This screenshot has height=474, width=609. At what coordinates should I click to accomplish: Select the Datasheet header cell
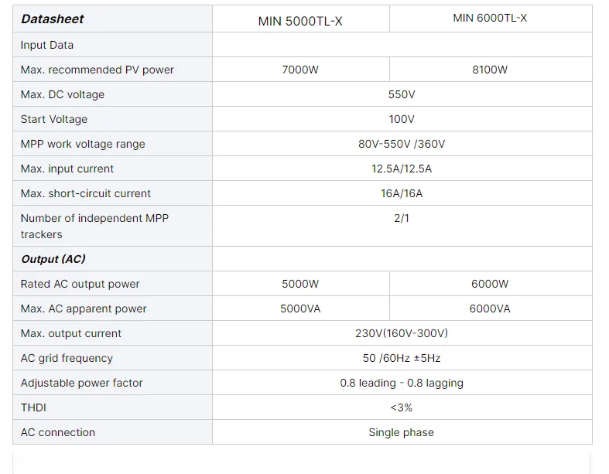(53, 19)
